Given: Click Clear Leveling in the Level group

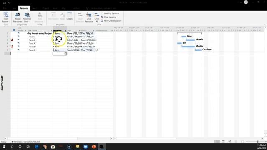Looking at the screenshot, I should [108, 17].
